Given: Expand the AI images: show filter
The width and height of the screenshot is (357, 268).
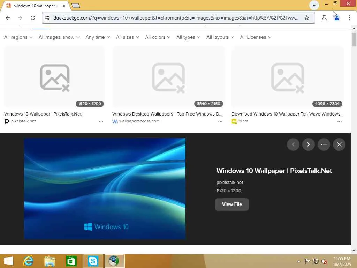Looking at the screenshot, I should 59,37.
